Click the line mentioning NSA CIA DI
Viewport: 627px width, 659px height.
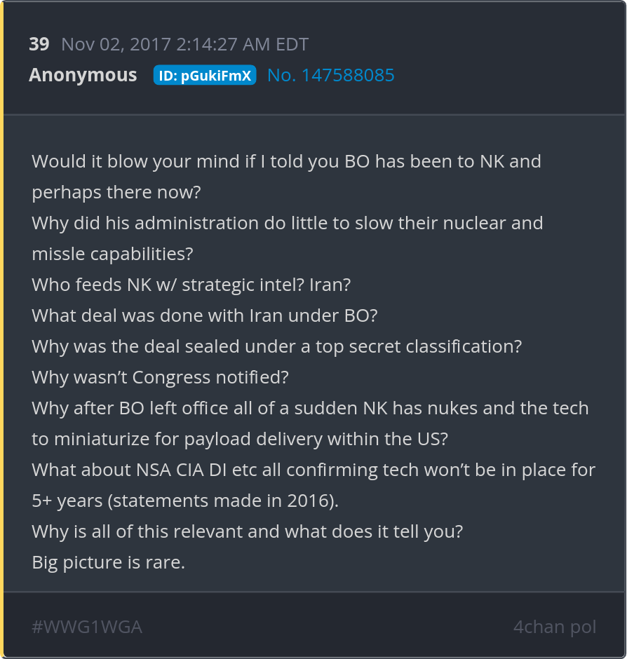313,470
